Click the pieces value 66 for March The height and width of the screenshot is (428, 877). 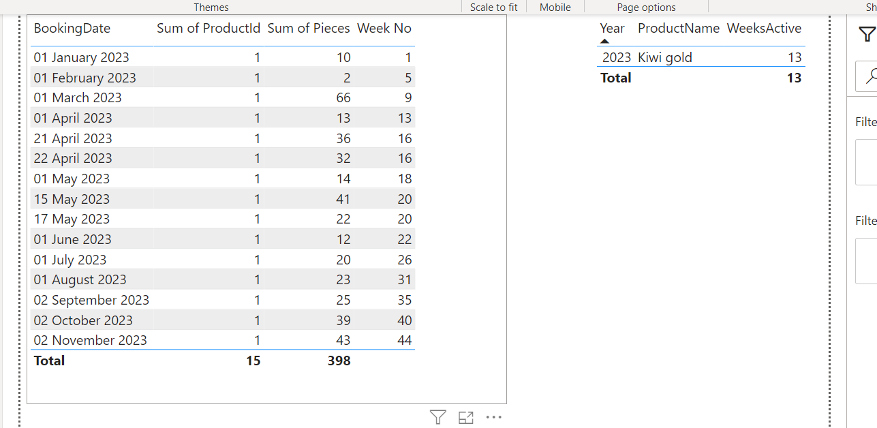(x=343, y=97)
